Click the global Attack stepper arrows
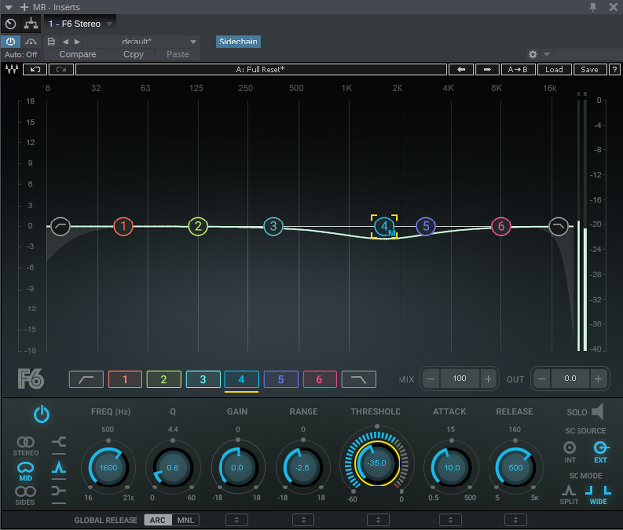Viewport: 623px width, 530px height. pyautogui.click(x=450, y=520)
